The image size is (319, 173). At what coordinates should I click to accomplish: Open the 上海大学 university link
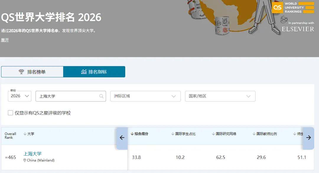[x=32, y=154]
